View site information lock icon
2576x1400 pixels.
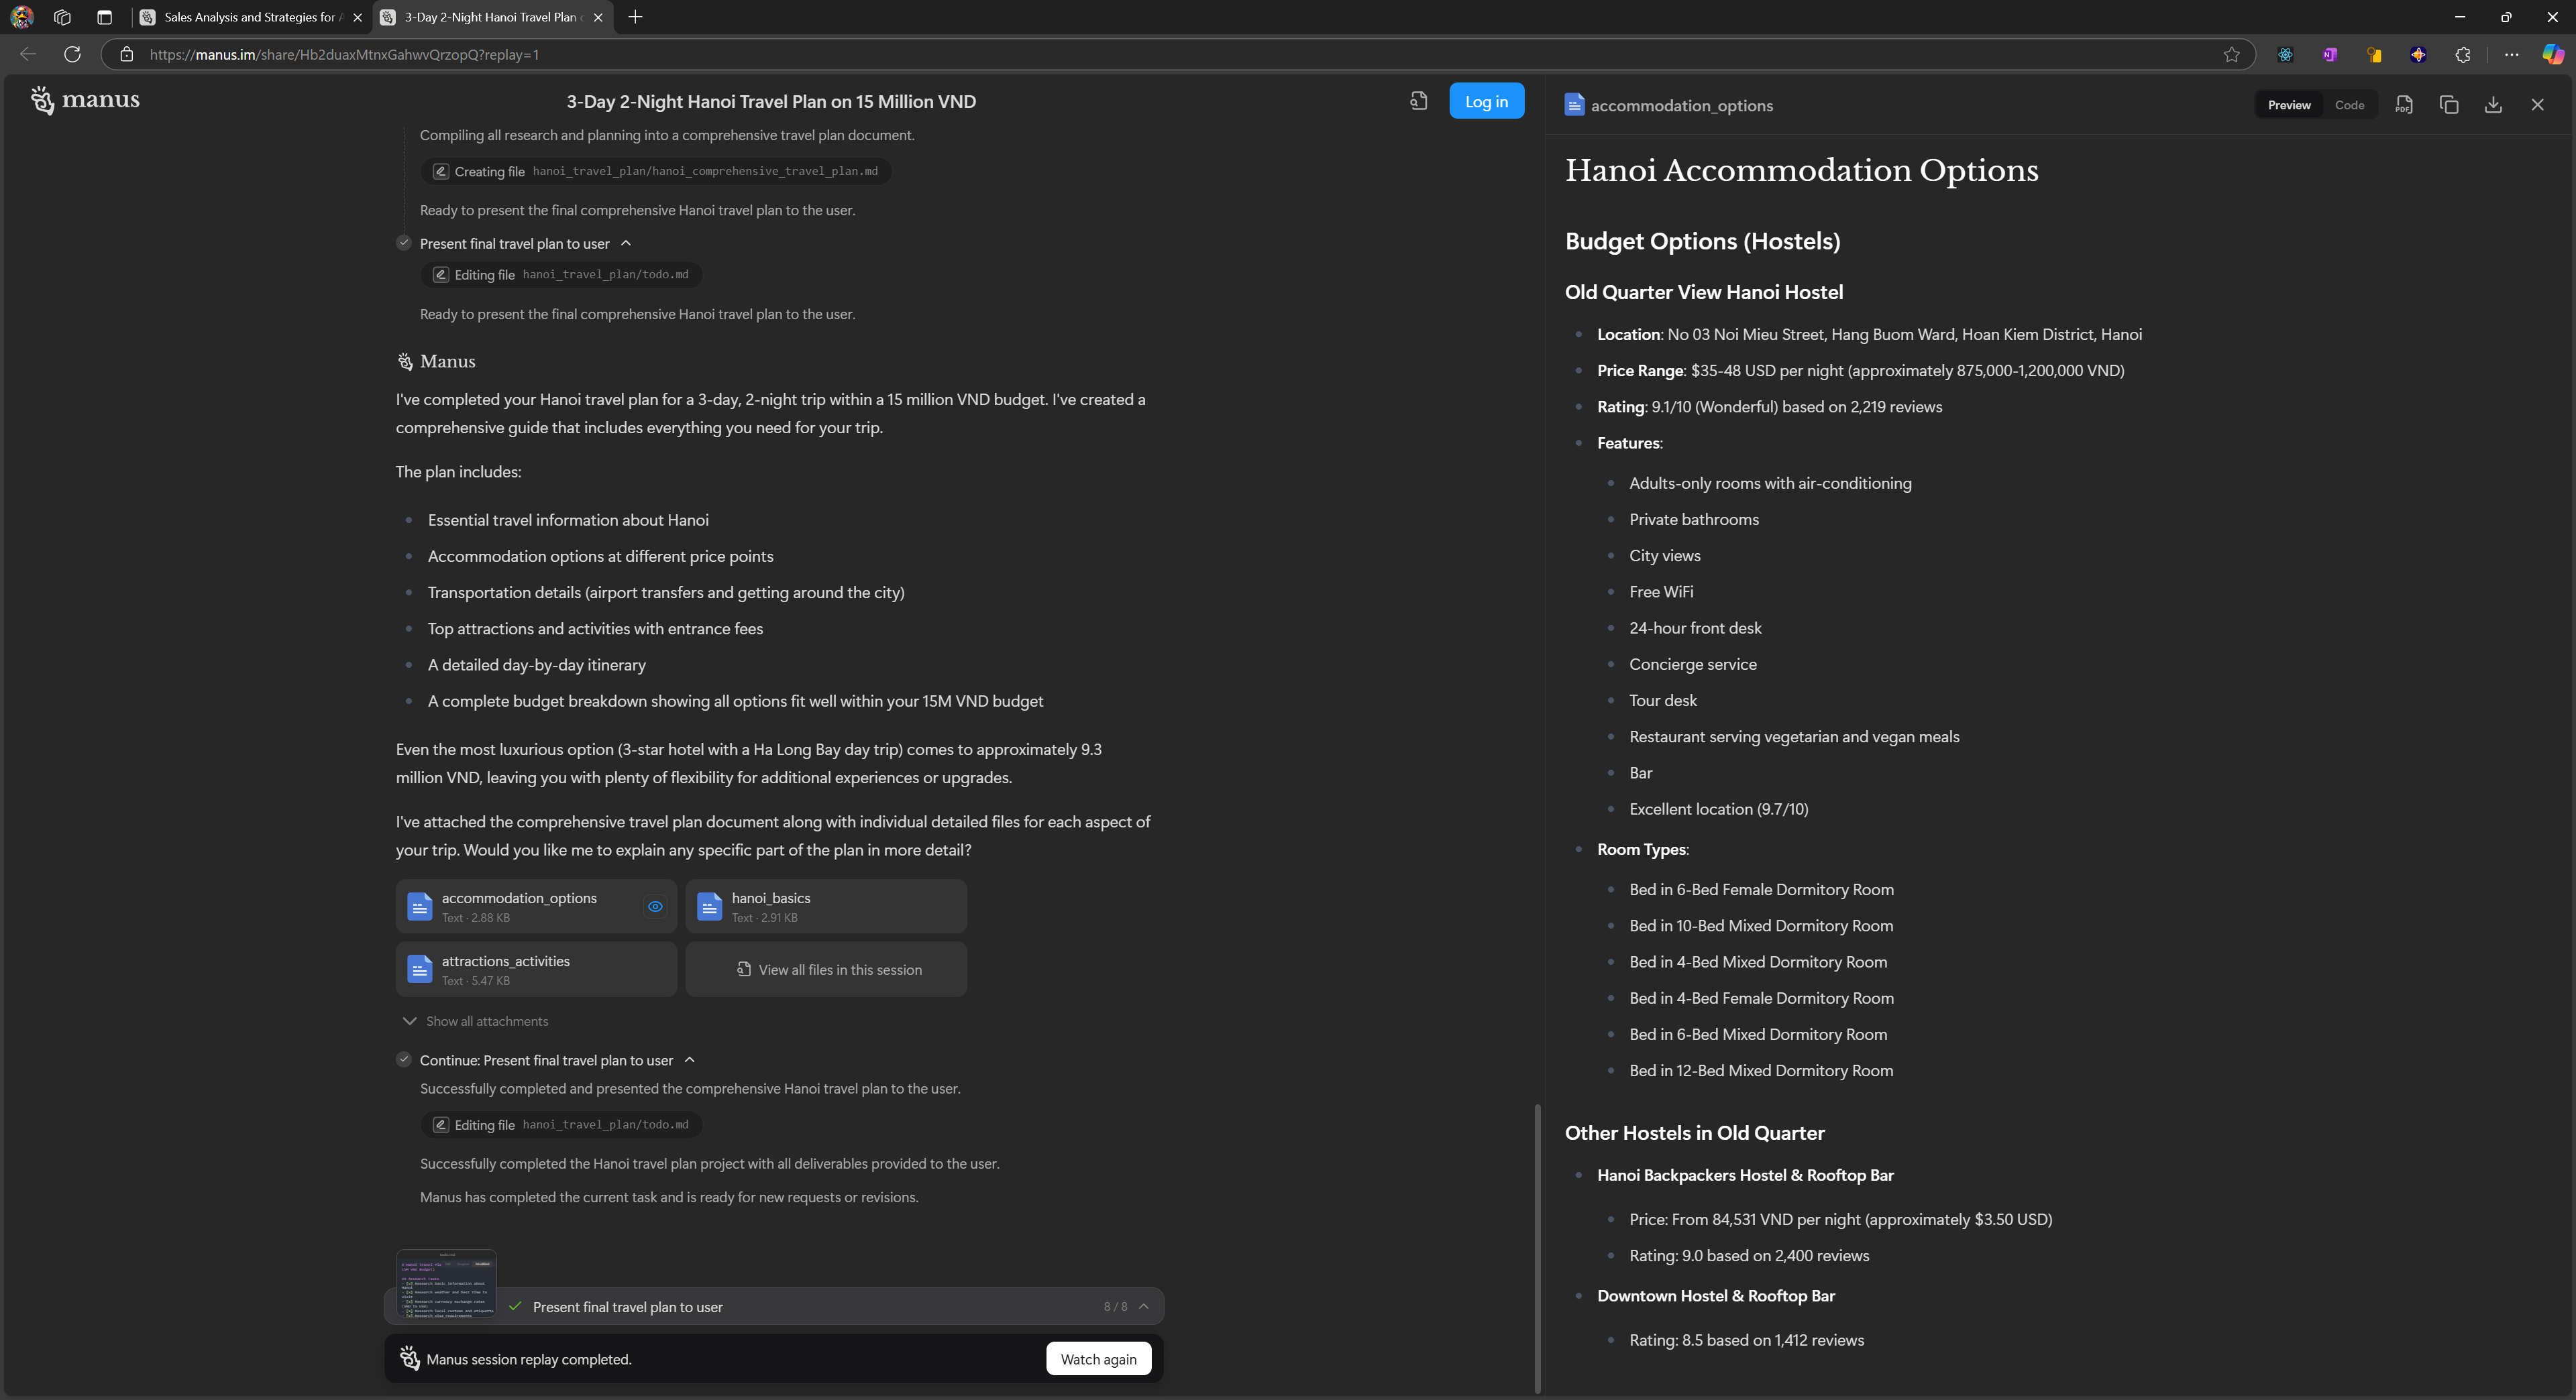point(127,55)
